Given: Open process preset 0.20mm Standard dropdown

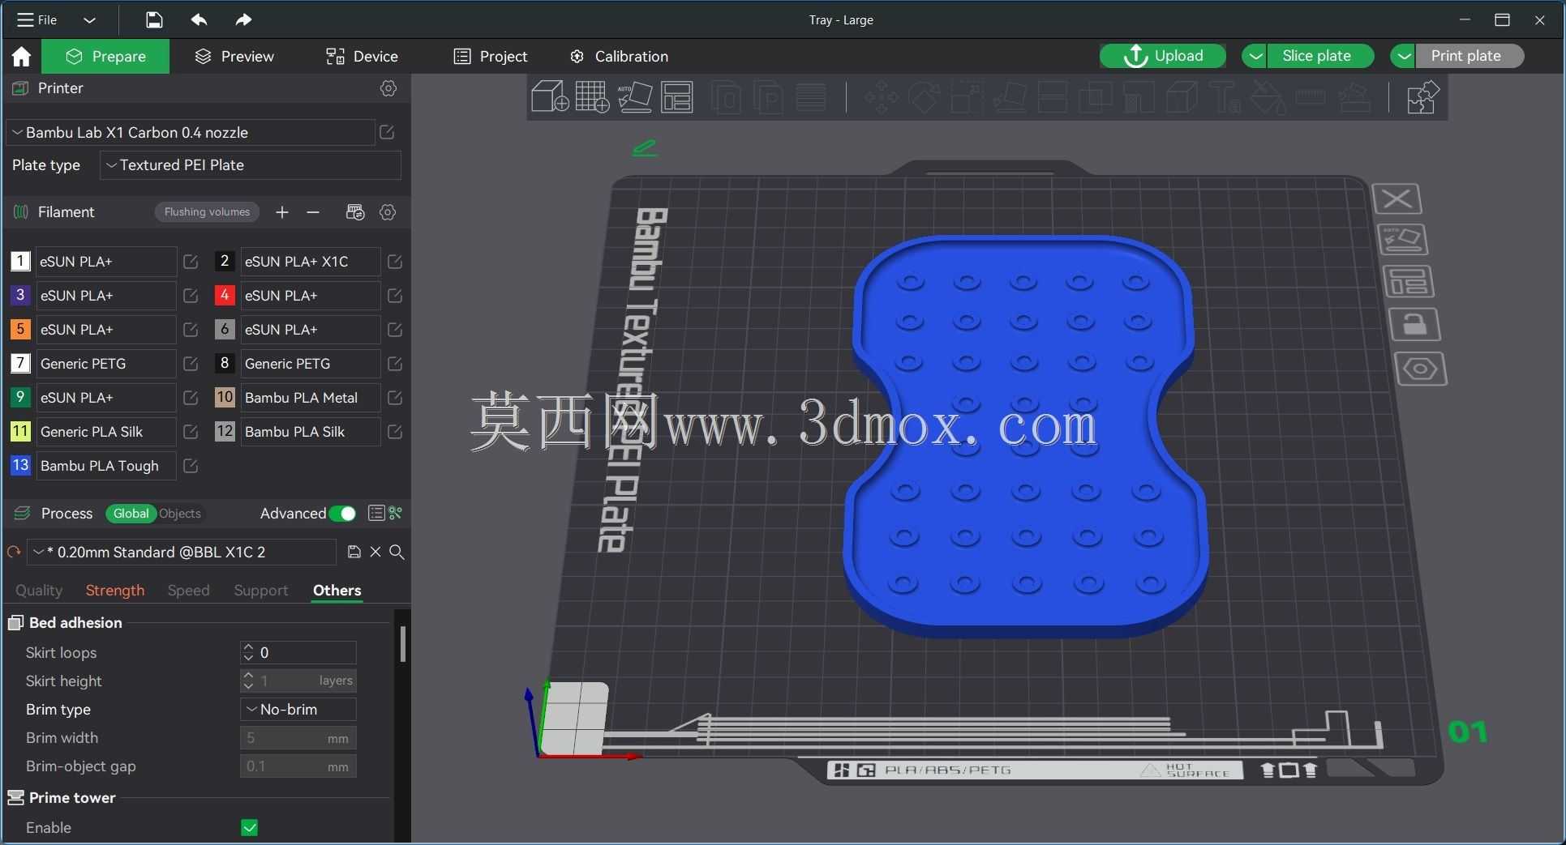Looking at the screenshot, I should pyautogui.click(x=182, y=552).
